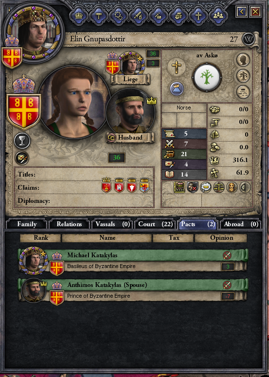Select Michael Katakylas pact row
Screen dimensions: 269x377
click(x=133, y=261)
